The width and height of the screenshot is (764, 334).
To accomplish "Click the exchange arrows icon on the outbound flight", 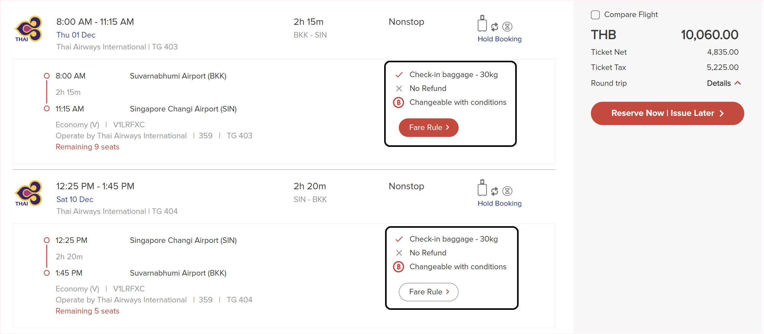I will (494, 27).
